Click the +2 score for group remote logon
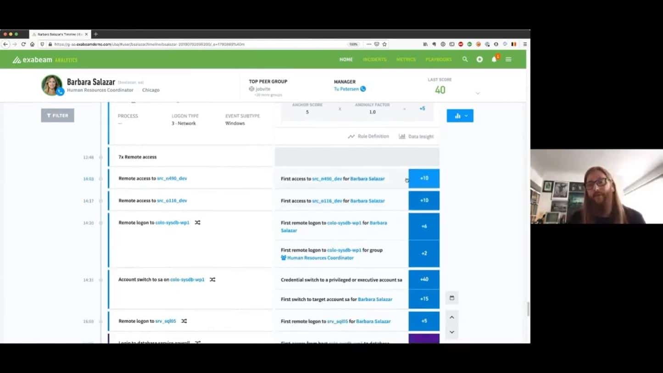This screenshot has height=373, width=663. pyautogui.click(x=424, y=253)
